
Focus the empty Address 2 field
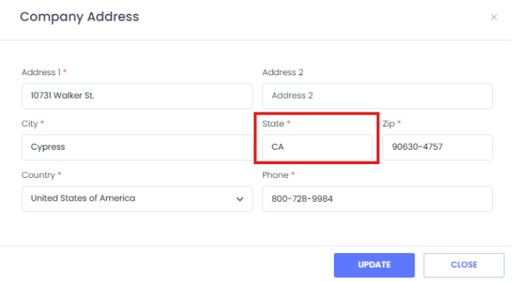[377, 96]
